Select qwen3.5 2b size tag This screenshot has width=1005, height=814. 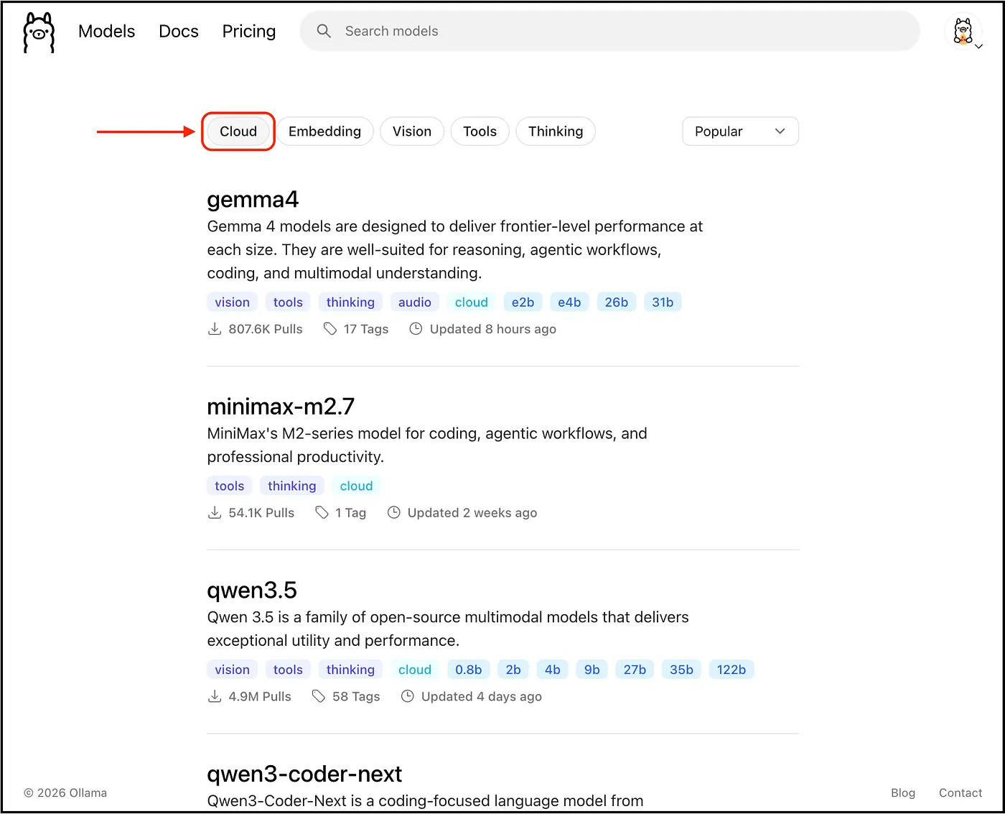[513, 670]
